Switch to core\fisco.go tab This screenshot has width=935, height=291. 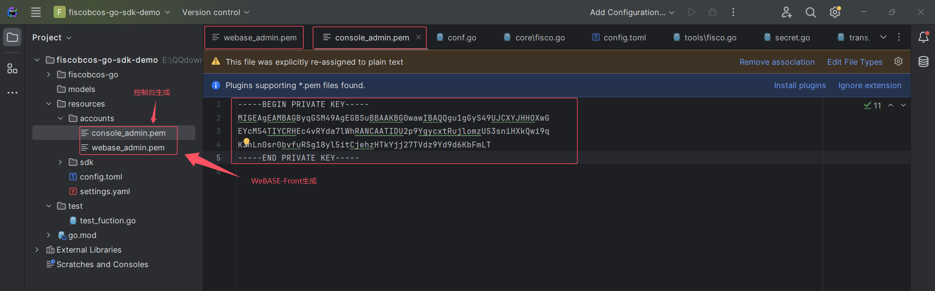click(534, 37)
